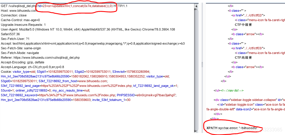This screenshot has height=135, width=285.
Task: Click the GET /vul/sqli/sqli_del.php request line
Action: pos(64,6)
